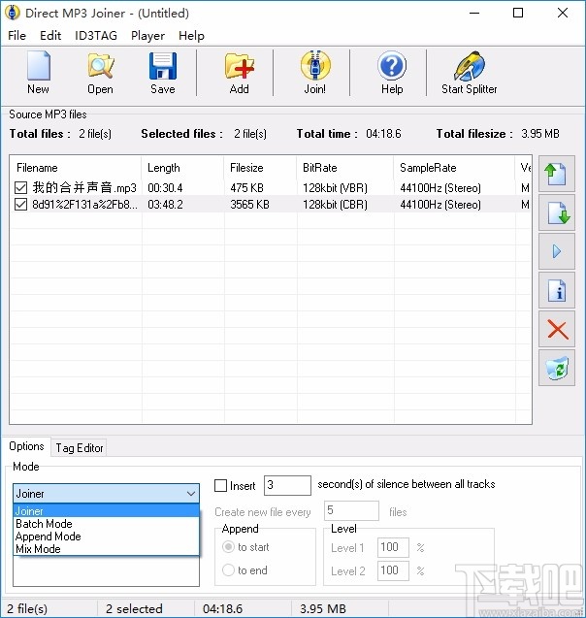
Task: Show file info with the i icon
Action: pos(557,290)
